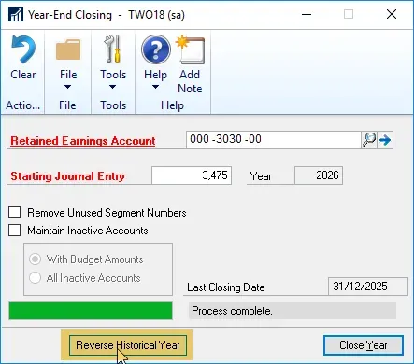Click the Tools wrench and screwdriver icon
414x364 pixels.
[x=113, y=49]
